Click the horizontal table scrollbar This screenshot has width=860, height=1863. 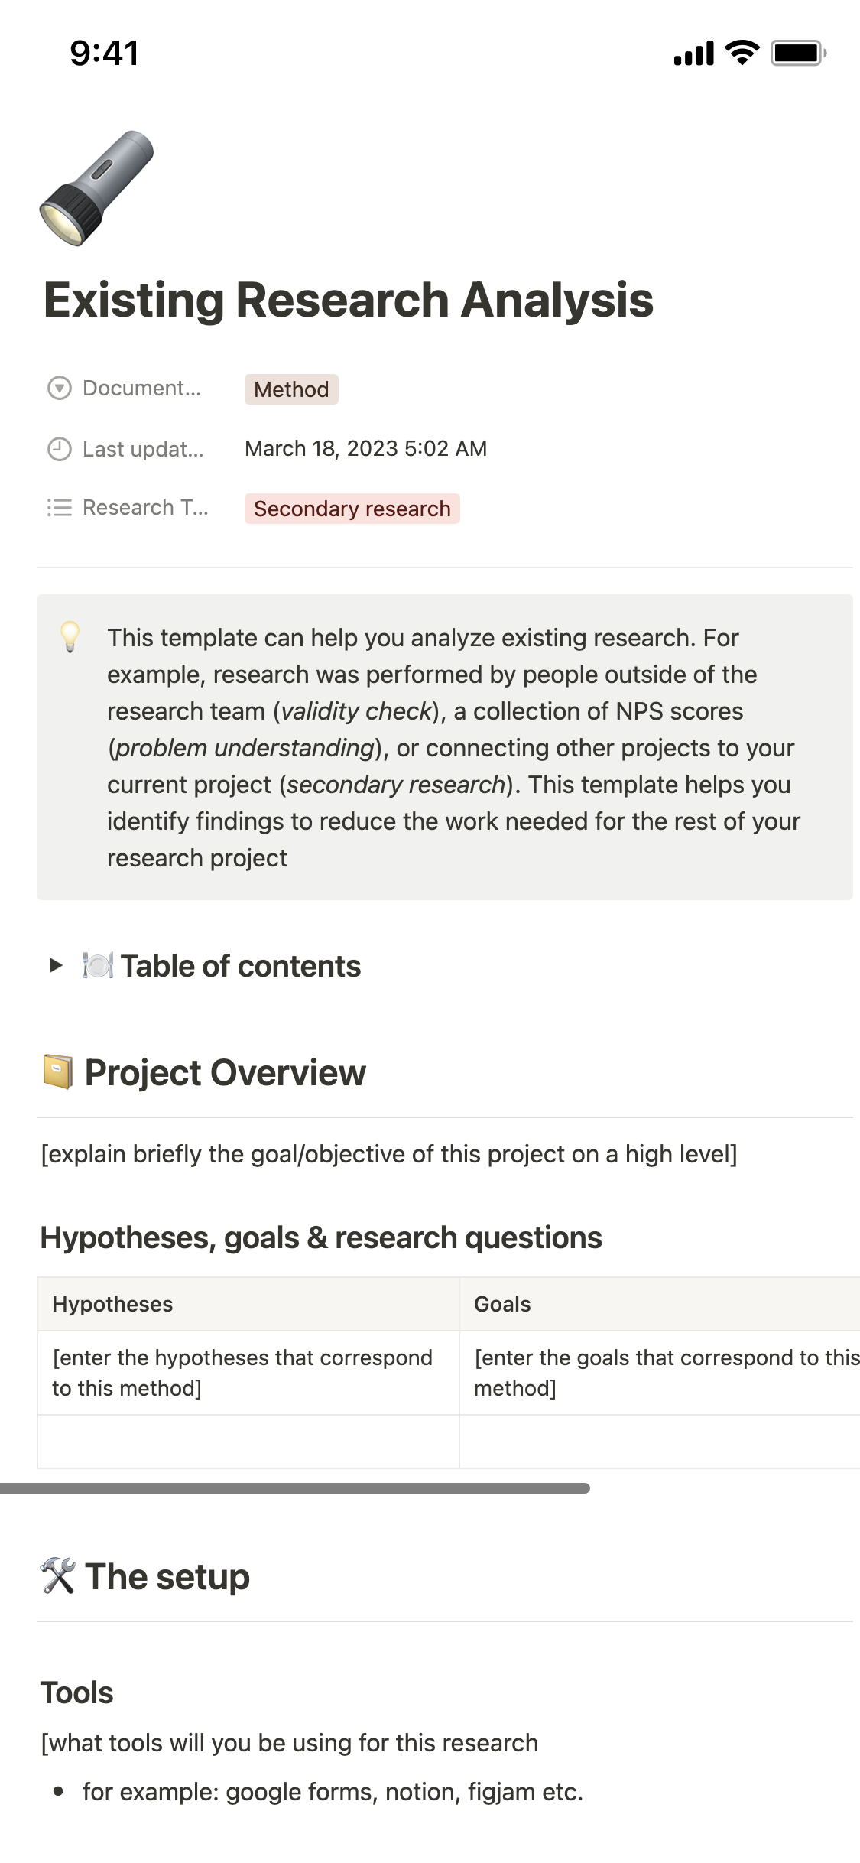pos(294,1488)
